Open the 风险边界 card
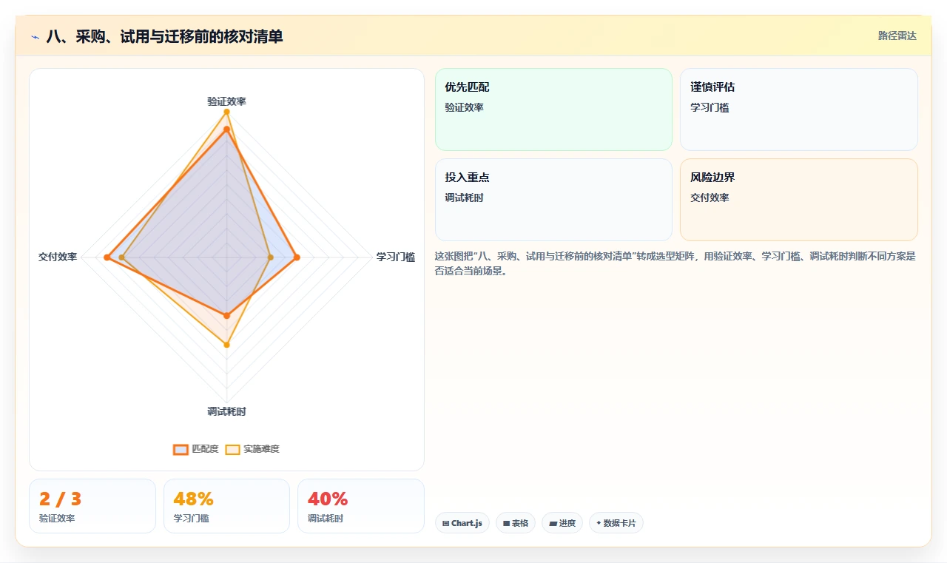 (x=799, y=200)
